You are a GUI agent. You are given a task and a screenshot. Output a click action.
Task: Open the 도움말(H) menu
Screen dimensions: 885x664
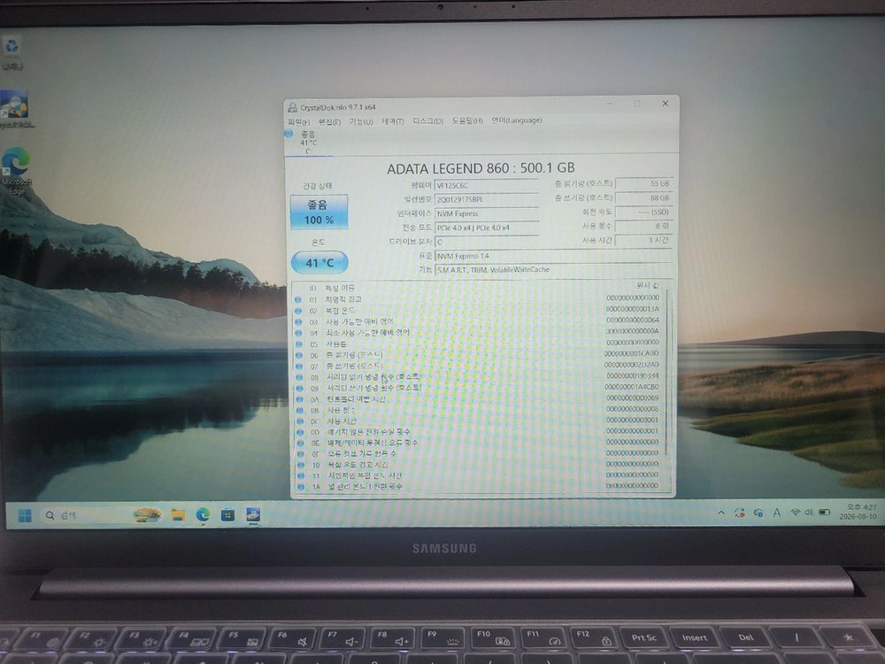point(466,120)
